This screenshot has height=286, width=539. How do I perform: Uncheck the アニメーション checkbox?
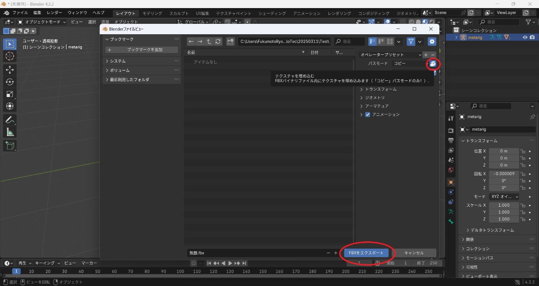tap(368, 115)
